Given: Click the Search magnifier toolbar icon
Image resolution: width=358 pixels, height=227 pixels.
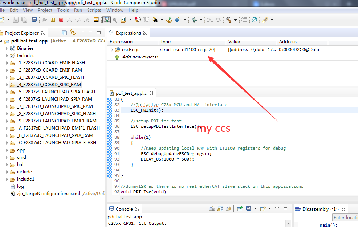Looking at the screenshot, I should coord(255,20).
